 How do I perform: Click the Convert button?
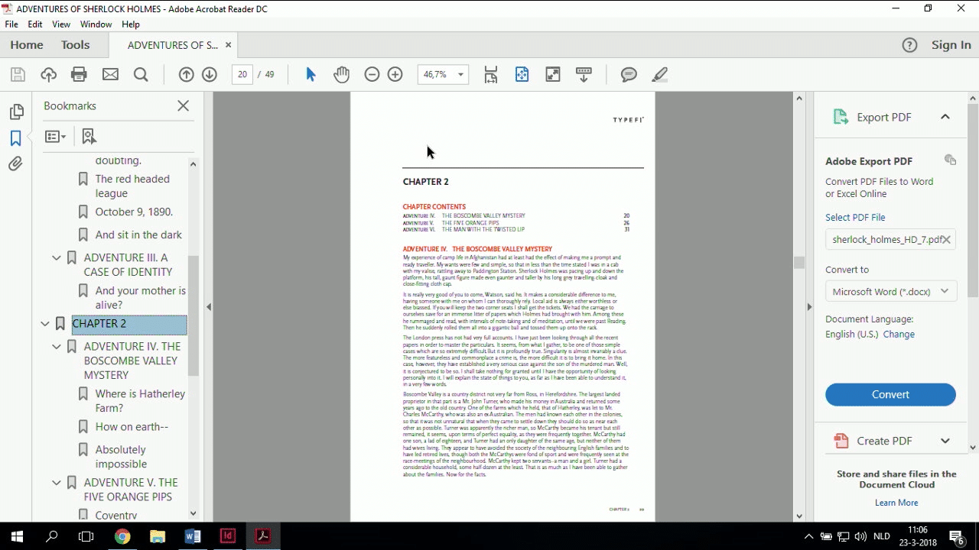point(890,394)
